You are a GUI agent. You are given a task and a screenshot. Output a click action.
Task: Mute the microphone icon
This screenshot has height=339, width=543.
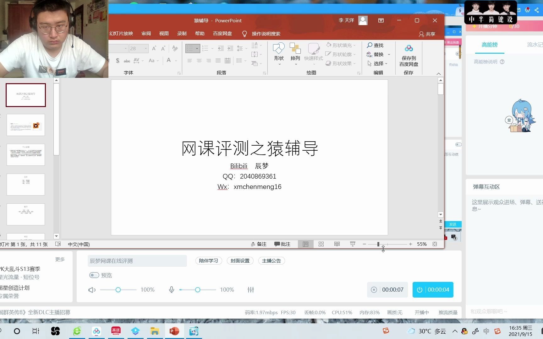(172, 289)
